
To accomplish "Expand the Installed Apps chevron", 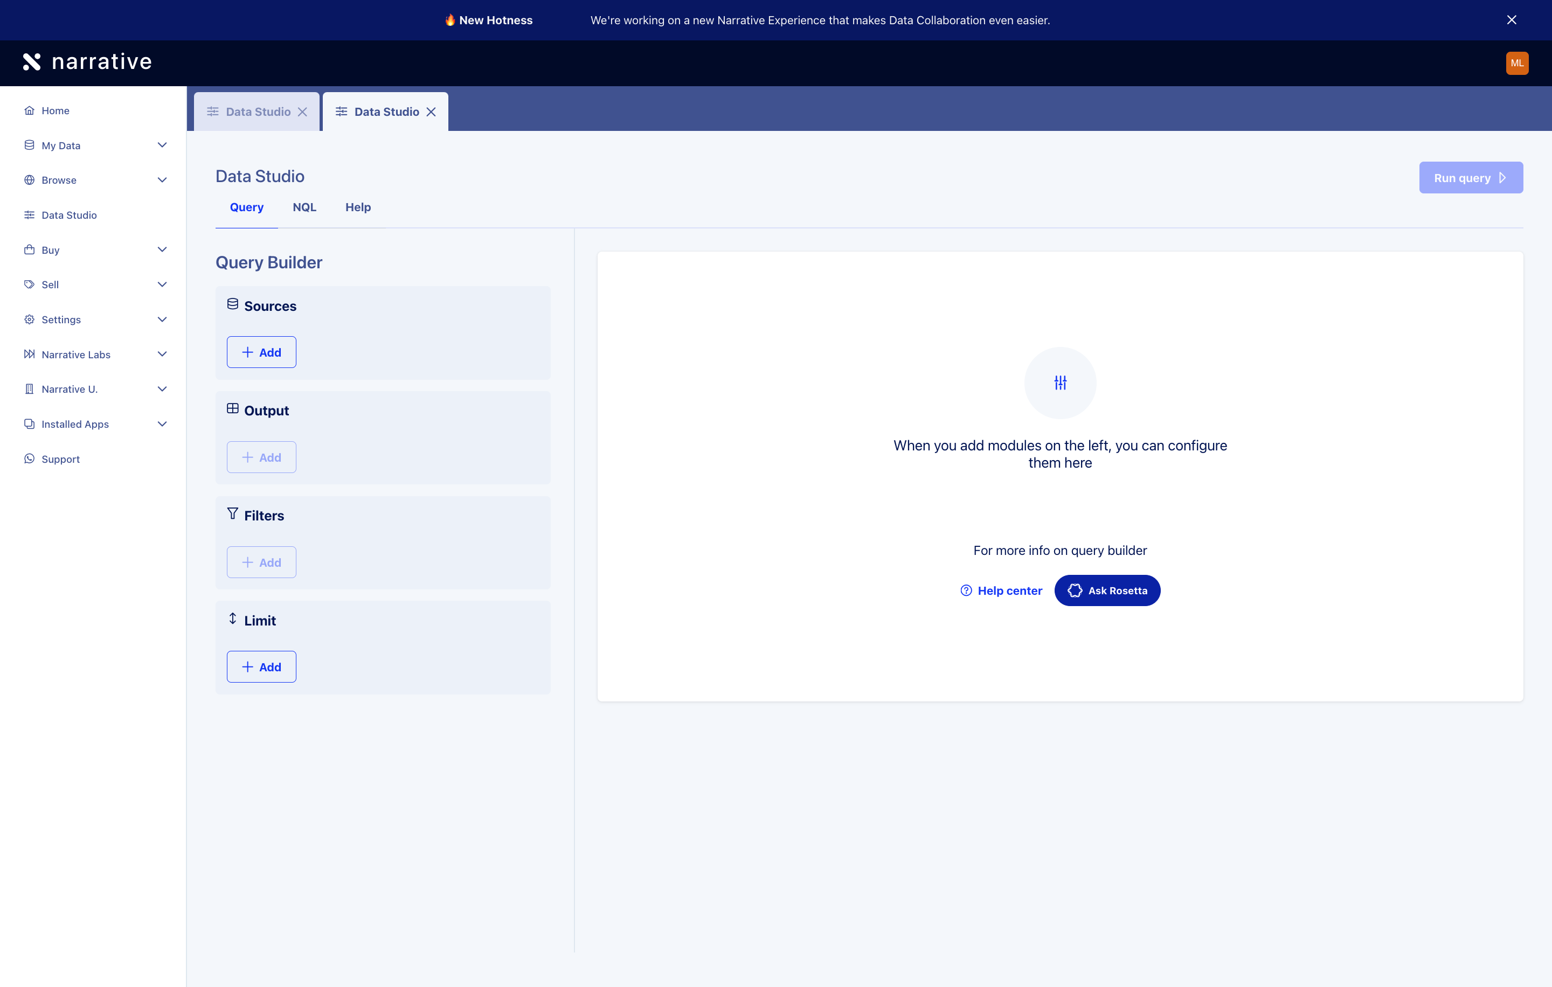I will coord(162,423).
